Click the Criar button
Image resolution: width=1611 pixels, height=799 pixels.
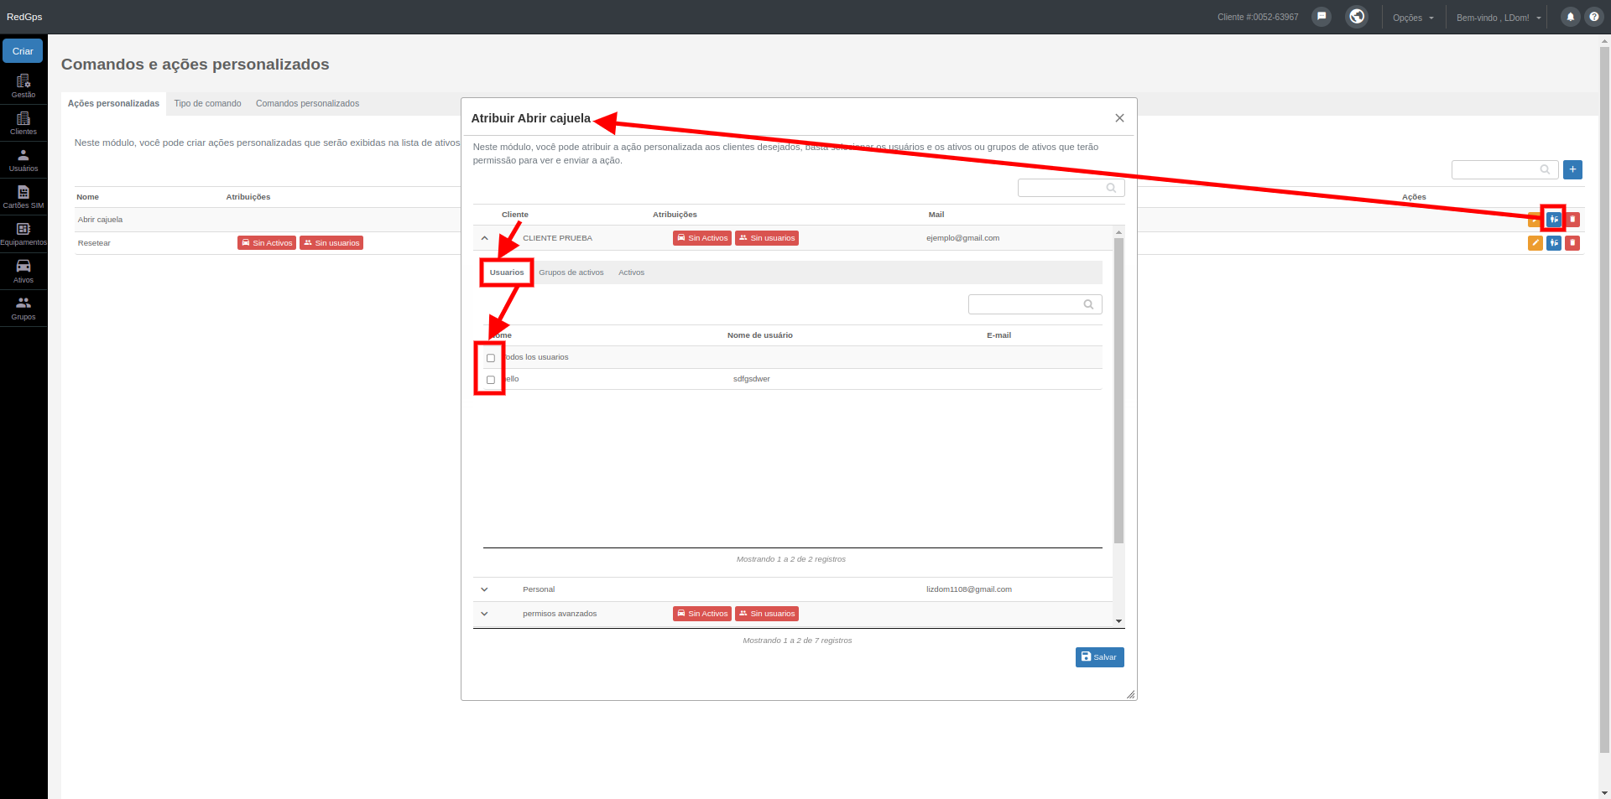[23, 51]
